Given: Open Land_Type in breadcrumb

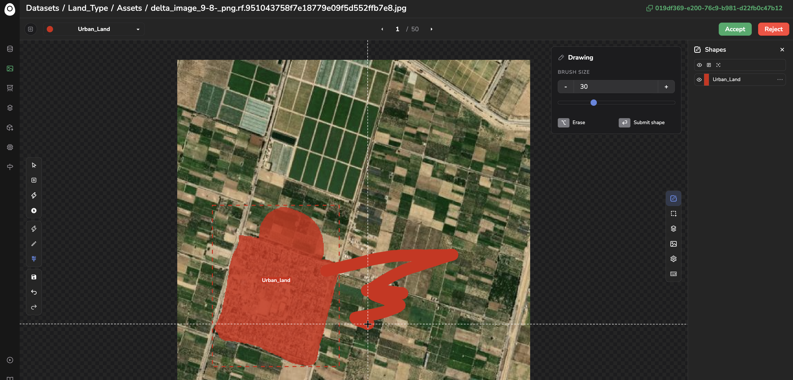Looking at the screenshot, I should pyautogui.click(x=88, y=8).
